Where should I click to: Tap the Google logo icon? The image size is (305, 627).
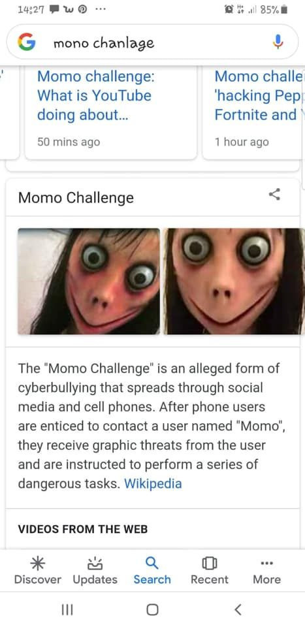(x=26, y=42)
